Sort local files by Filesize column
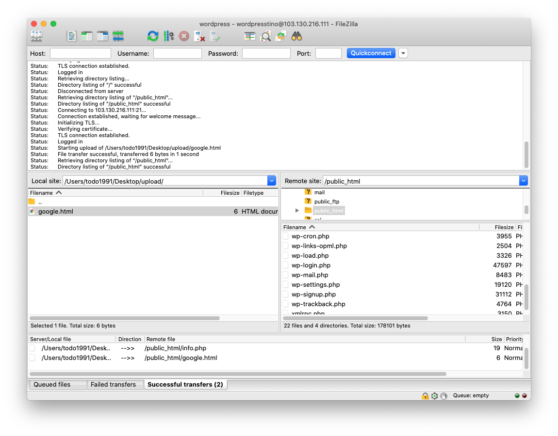Screen dimensions: 558x436 [222, 193]
